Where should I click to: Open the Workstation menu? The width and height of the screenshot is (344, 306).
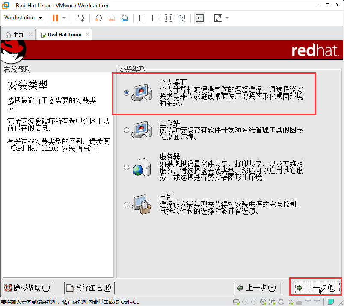(23, 18)
